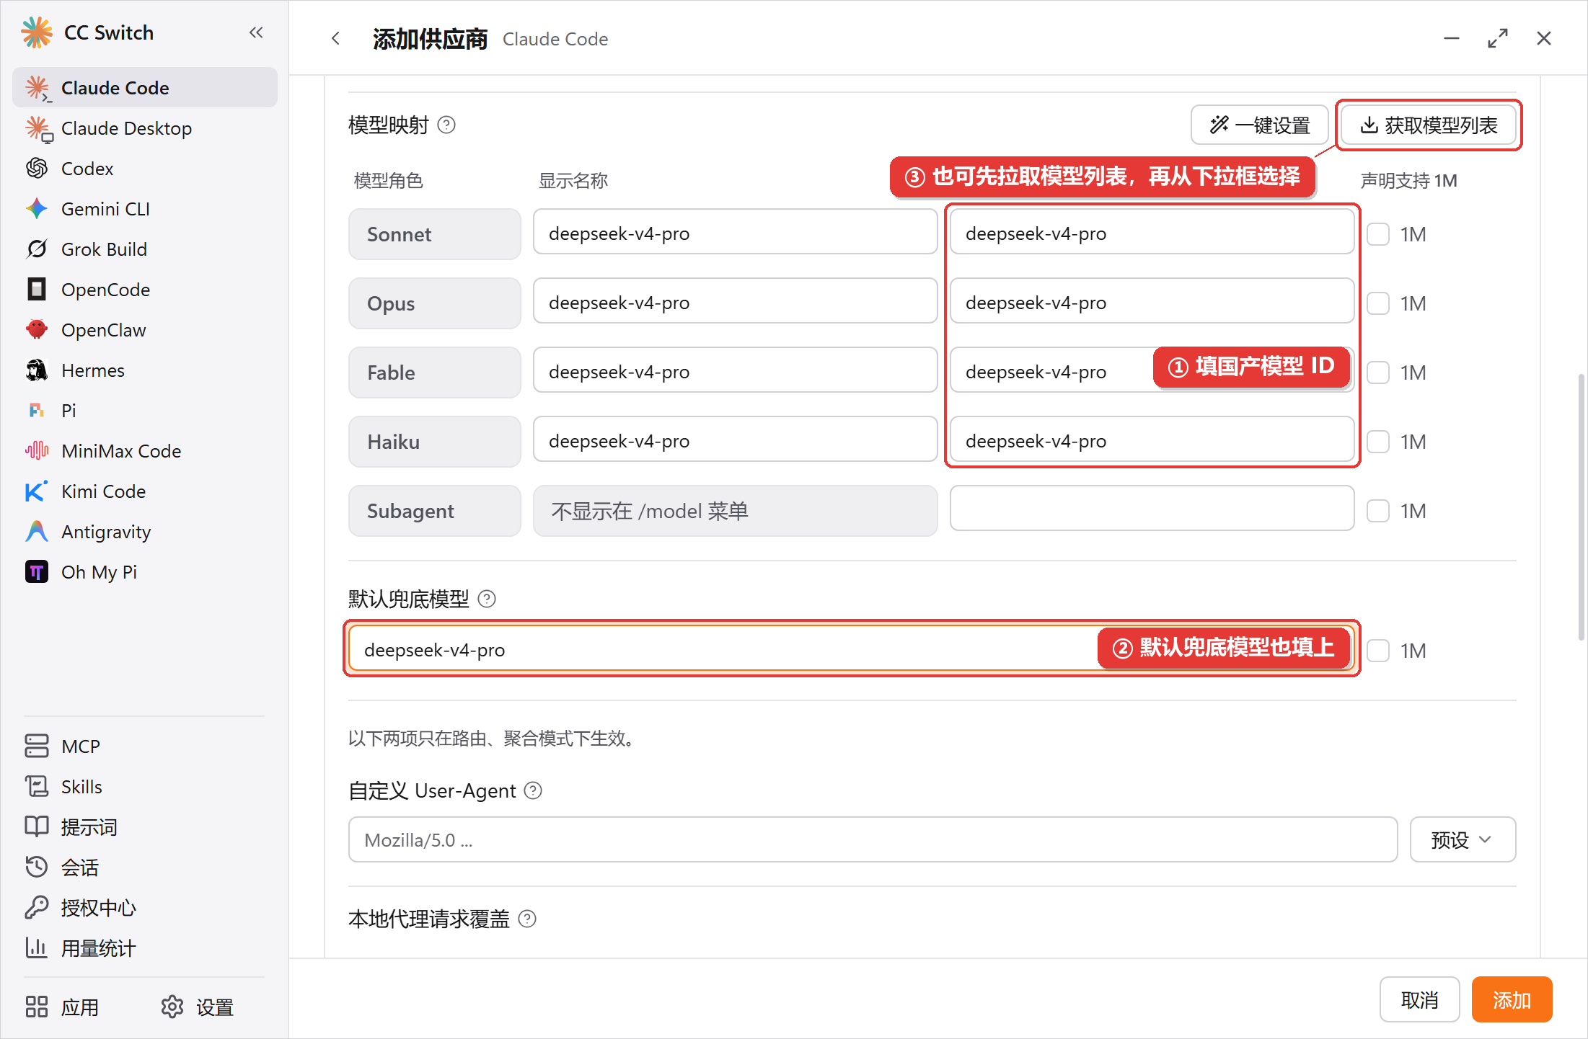Click the orange 添加 button
Viewport: 1588px width, 1039px height.
1512,1000
